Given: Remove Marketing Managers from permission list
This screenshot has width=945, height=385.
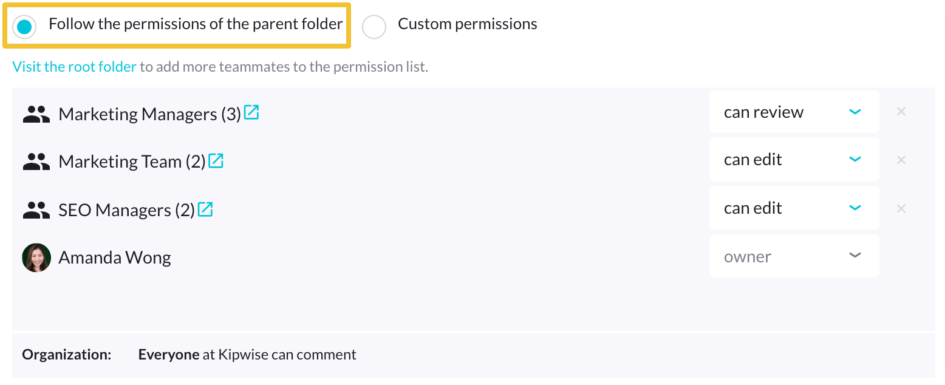Looking at the screenshot, I should click(901, 112).
